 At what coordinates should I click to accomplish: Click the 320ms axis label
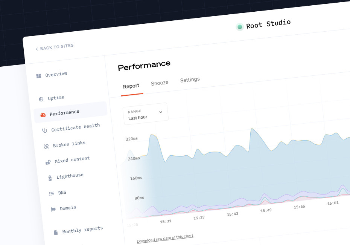point(132,139)
